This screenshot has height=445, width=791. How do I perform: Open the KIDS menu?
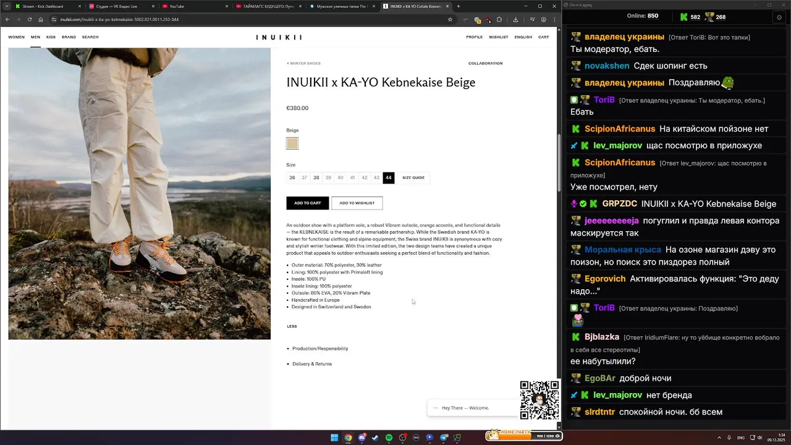click(51, 37)
